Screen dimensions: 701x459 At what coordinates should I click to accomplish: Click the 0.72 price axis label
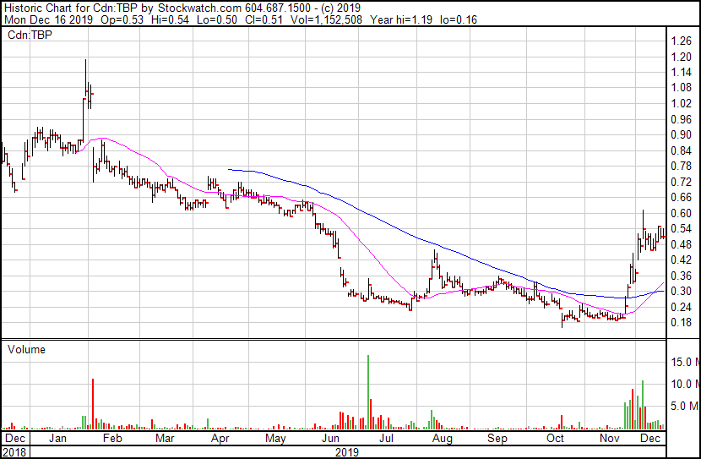tap(681, 182)
